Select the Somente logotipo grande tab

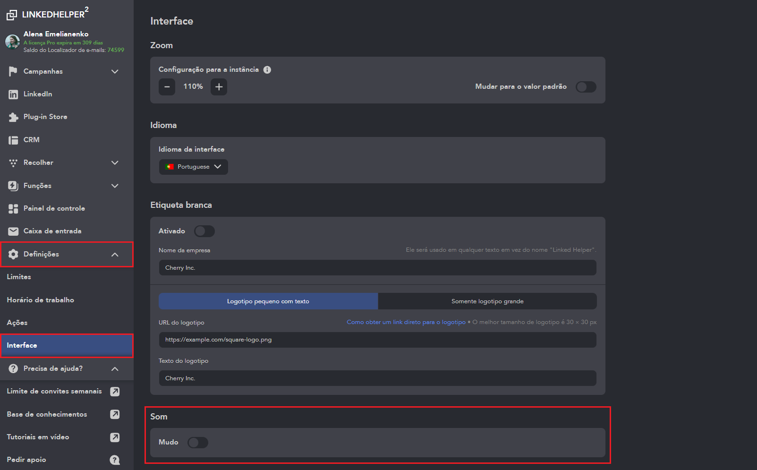[487, 301]
